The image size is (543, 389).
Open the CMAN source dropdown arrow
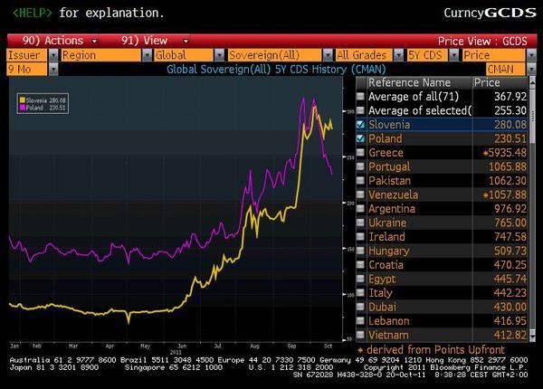[x=531, y=70]
